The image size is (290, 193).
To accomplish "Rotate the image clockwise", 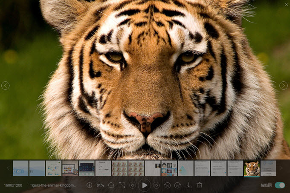I will (178, 185).
